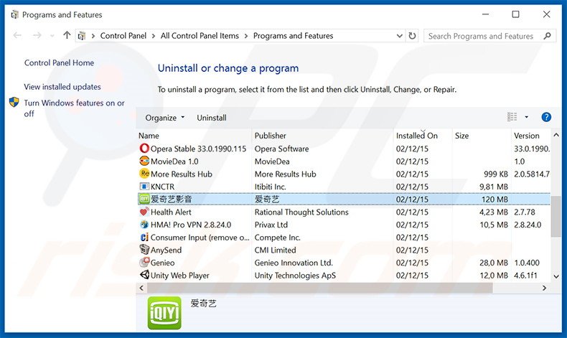The height and width of the screenshot is (338, 567).
Task: Click the Health Alert heart icon
Action: click(x=144, y=212)
